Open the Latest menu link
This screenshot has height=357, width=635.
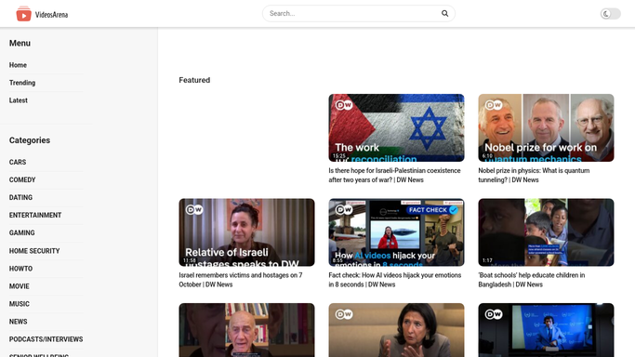point(19,100)
